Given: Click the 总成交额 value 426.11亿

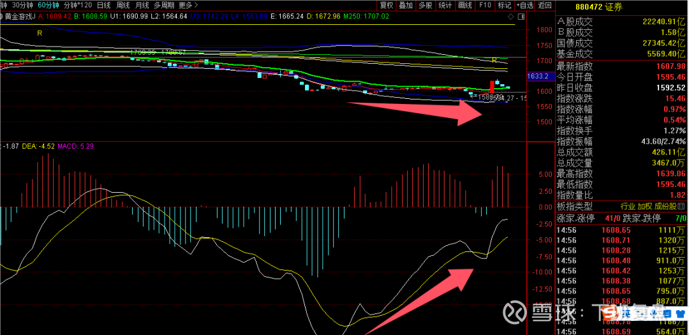Looking at the screenshot, I should [x=667, y=152].
